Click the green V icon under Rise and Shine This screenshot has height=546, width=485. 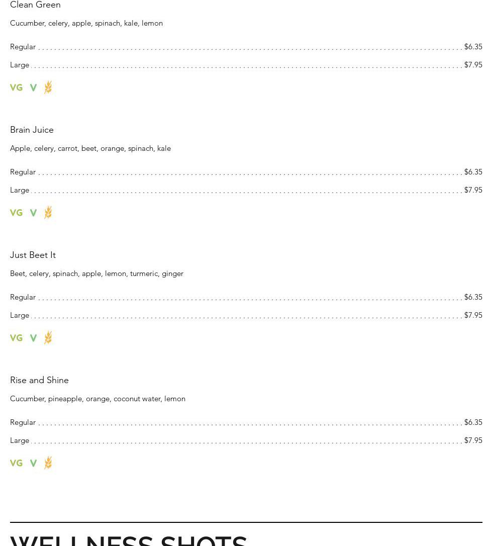click(x=33, y=463)
